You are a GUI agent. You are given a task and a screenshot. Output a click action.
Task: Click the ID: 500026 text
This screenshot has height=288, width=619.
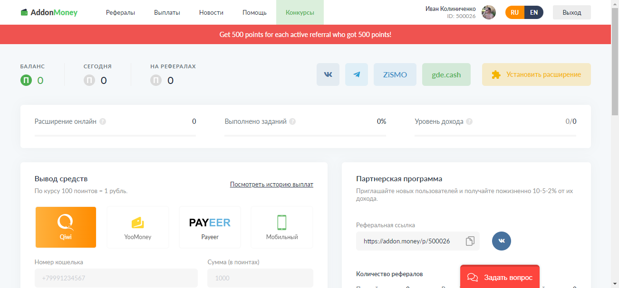coord(461,16)
